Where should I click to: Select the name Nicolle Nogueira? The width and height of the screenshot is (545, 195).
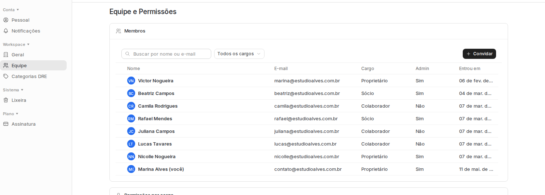click(157, 156)
